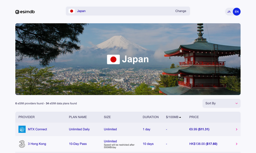
Task: Sort by the $/100MB column arrow
Action: (180, 117)
